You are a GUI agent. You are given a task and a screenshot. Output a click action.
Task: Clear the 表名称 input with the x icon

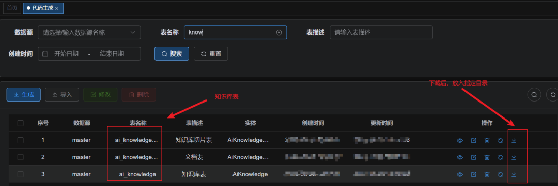pyautogui.click(x=279, y=32)
